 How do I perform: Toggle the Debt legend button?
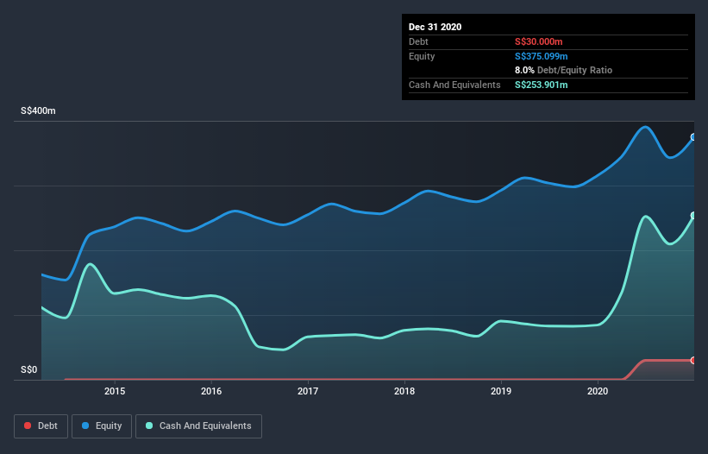coord(41,426)
